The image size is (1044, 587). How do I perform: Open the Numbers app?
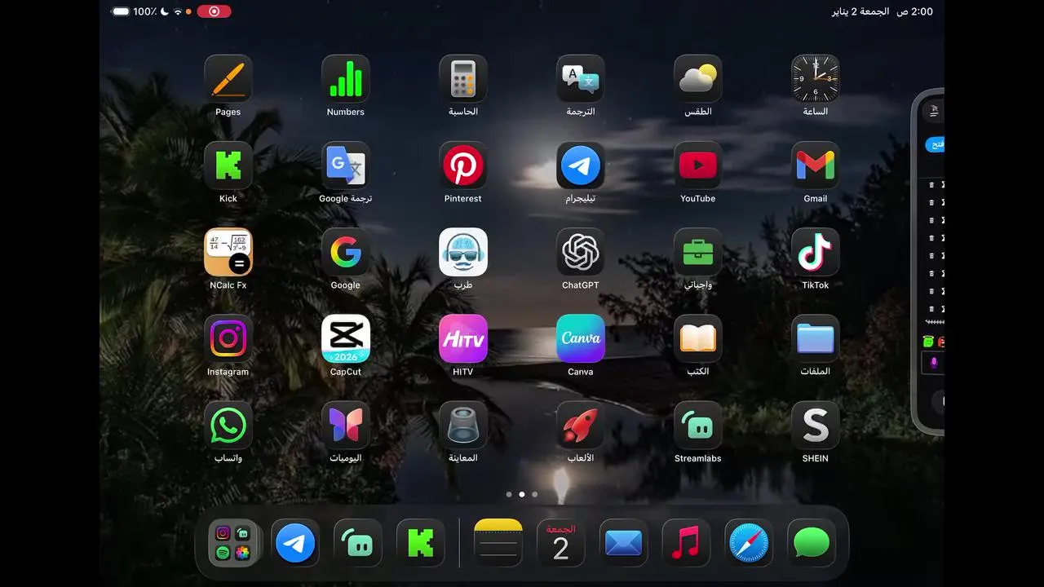(346, 78)
